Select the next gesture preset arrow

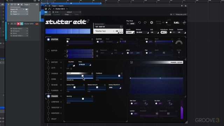pyautogui.click(x=122, y=33)
